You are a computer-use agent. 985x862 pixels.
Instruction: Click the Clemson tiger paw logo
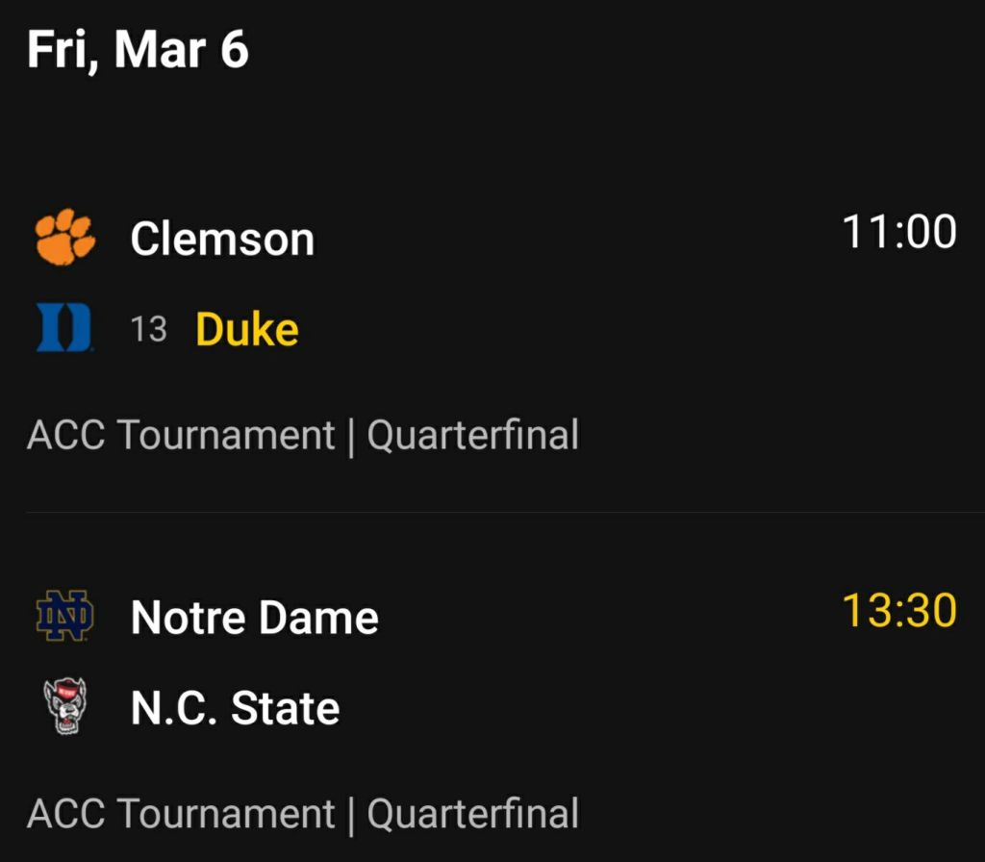(65, 238)
